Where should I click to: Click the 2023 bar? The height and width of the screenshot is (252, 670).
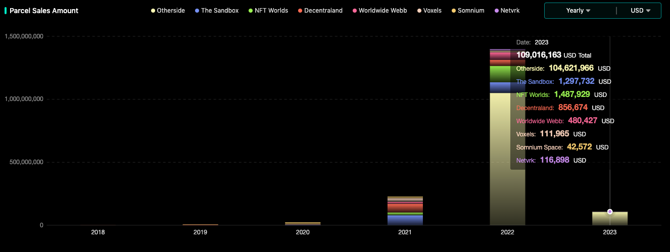pos(610,219)
